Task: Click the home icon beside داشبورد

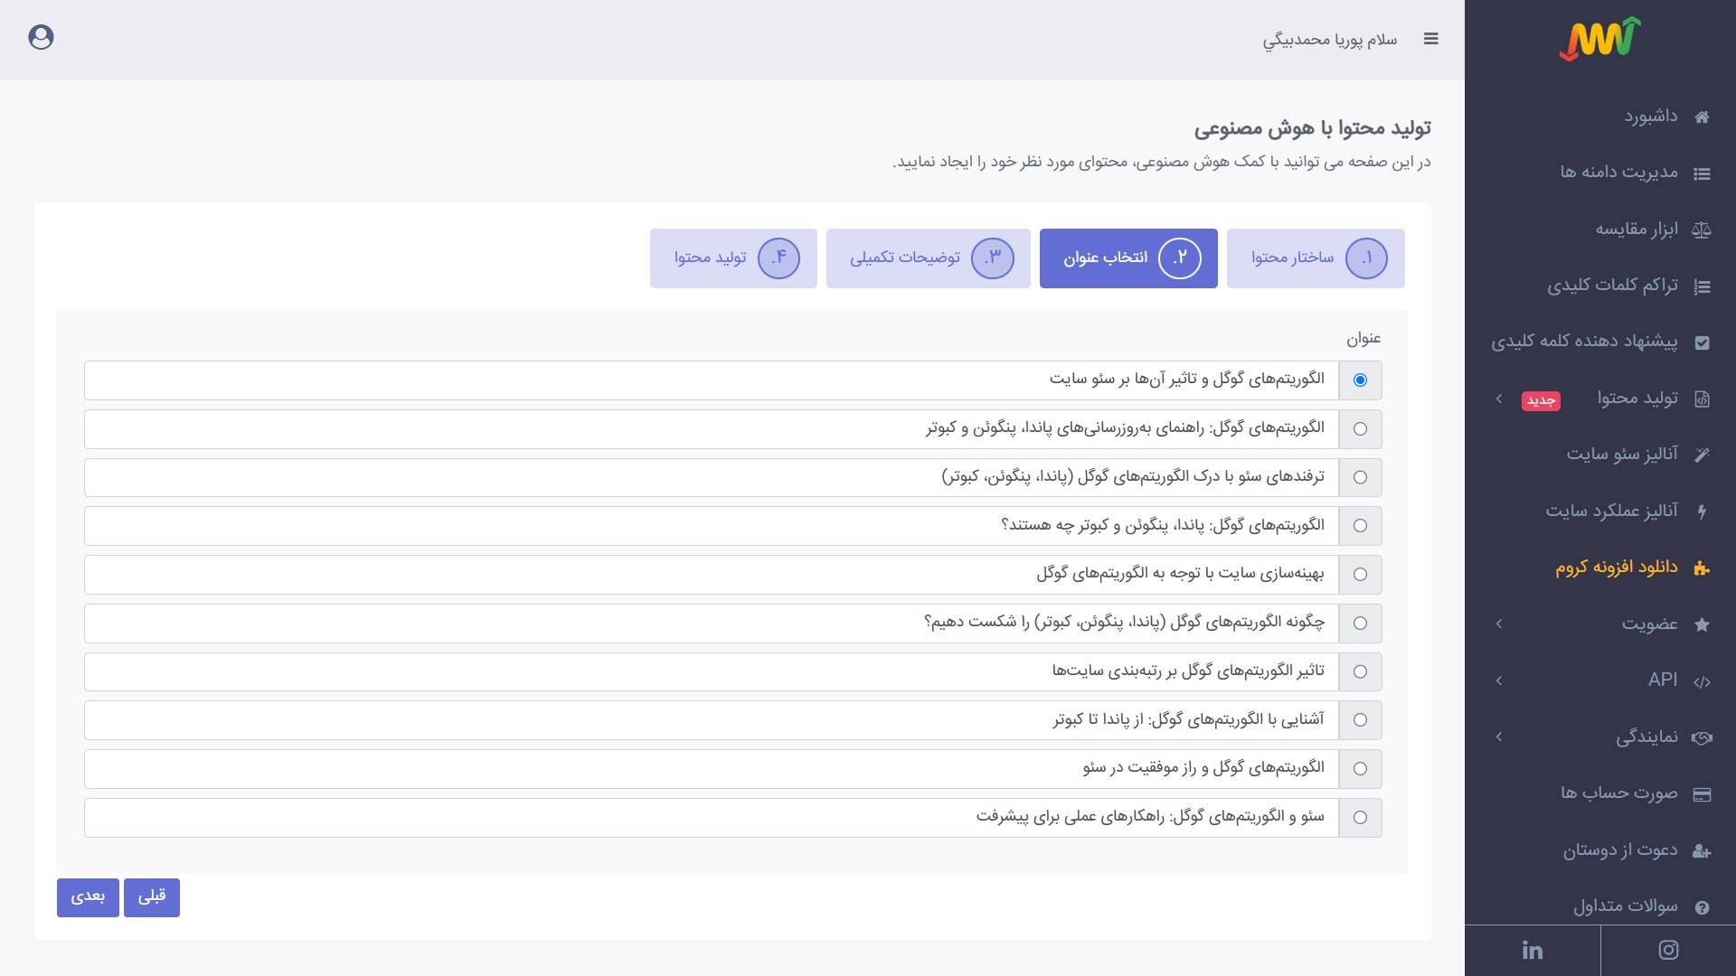Action: 1702,117
